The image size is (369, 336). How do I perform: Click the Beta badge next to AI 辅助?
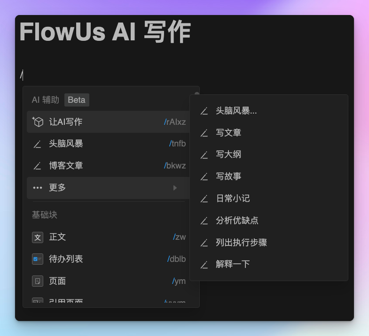coord(77,100)
